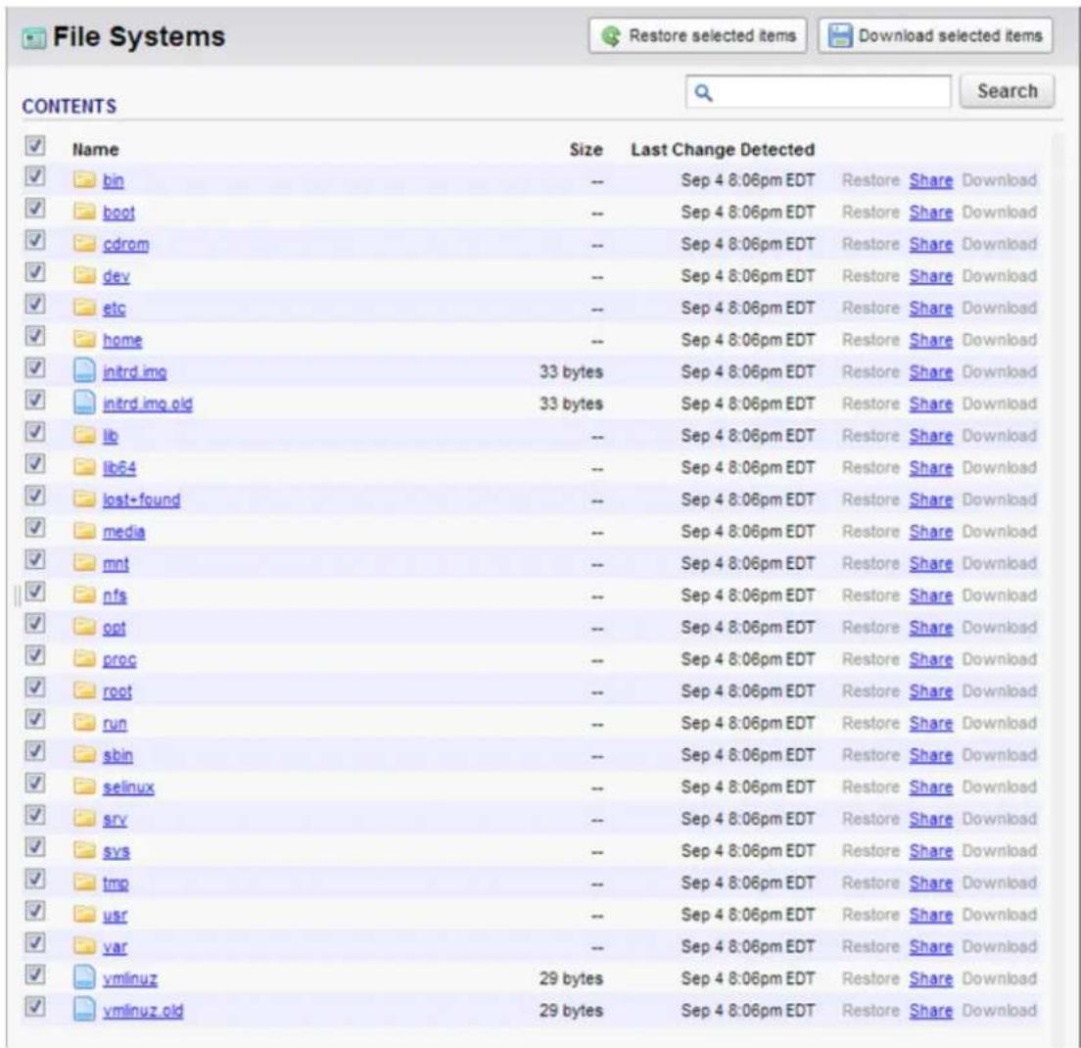Screen dimensions: 1081x1048
Task: Deselect the lib row checkbox
Action: click(x=35, y=432)
